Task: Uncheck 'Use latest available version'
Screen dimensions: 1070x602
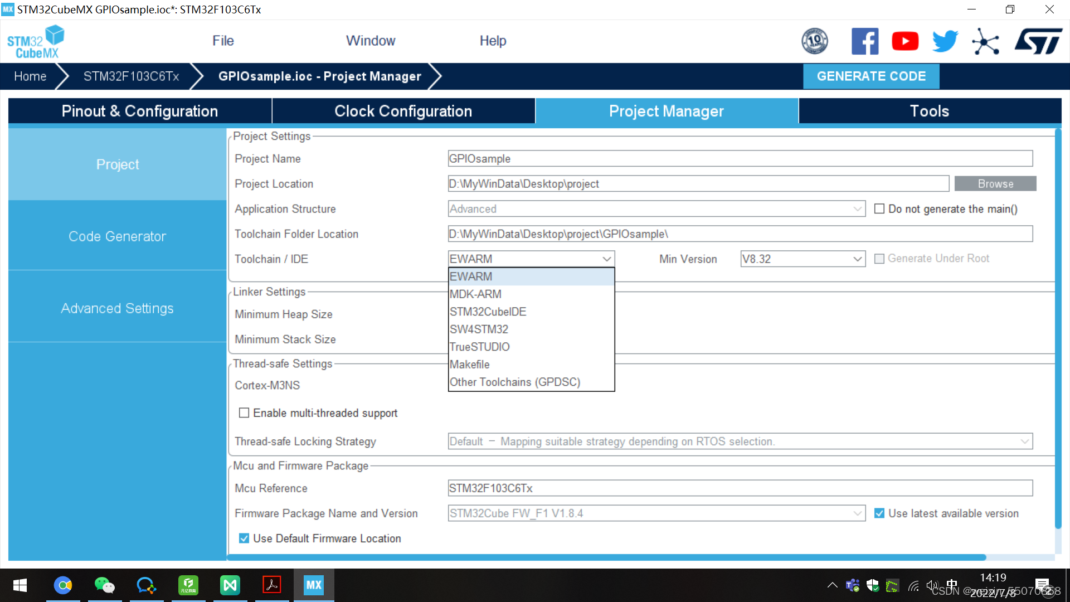Action: (879, 513)
